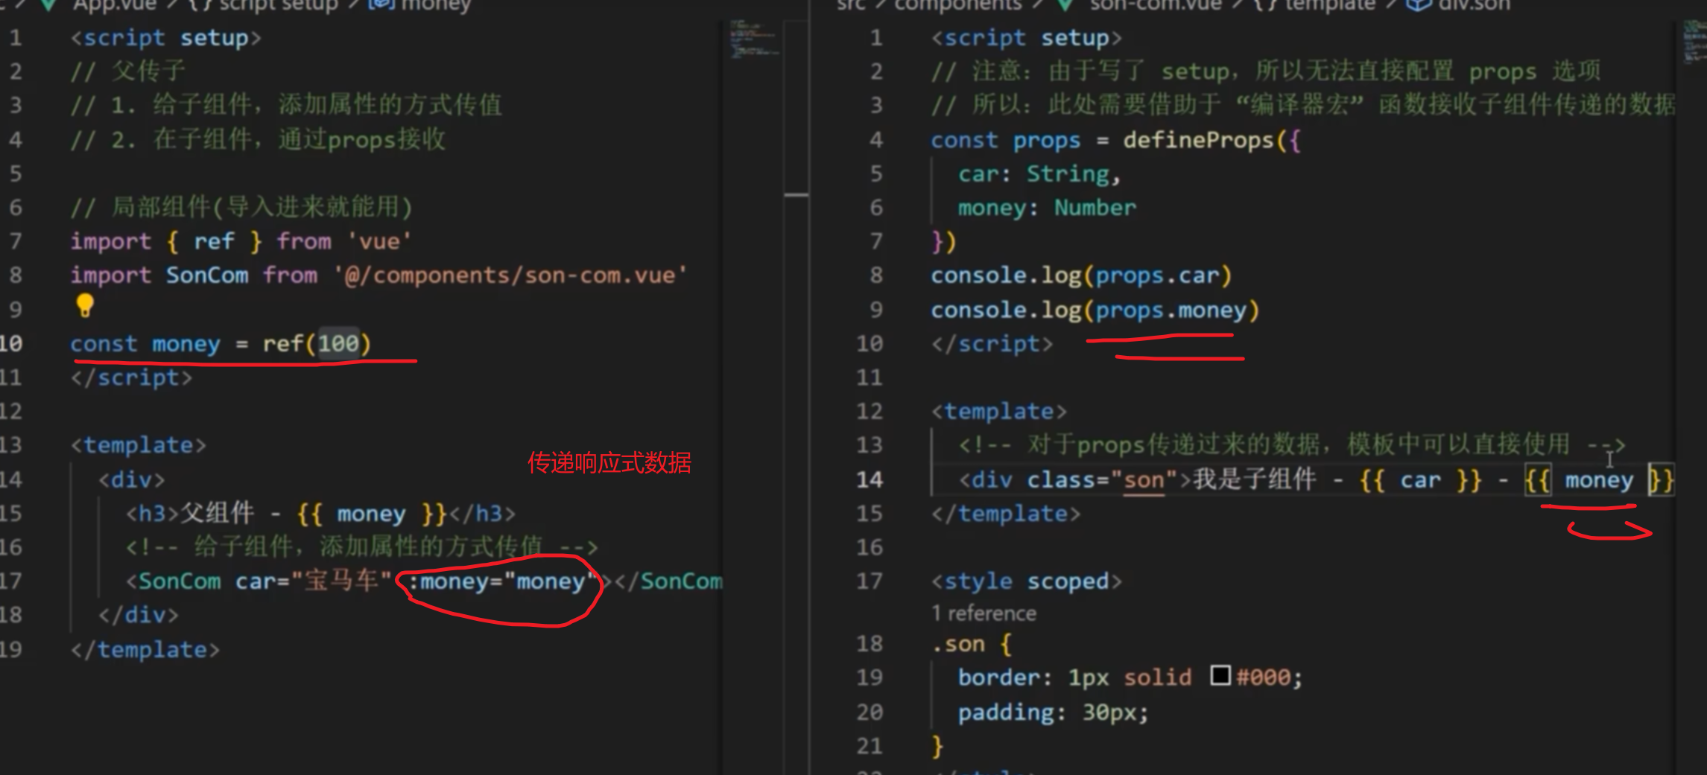Screen dimensions: 1707x775
Task: Place cursor on comment '// 父传子' in App.vue
Action: [127, 71]
